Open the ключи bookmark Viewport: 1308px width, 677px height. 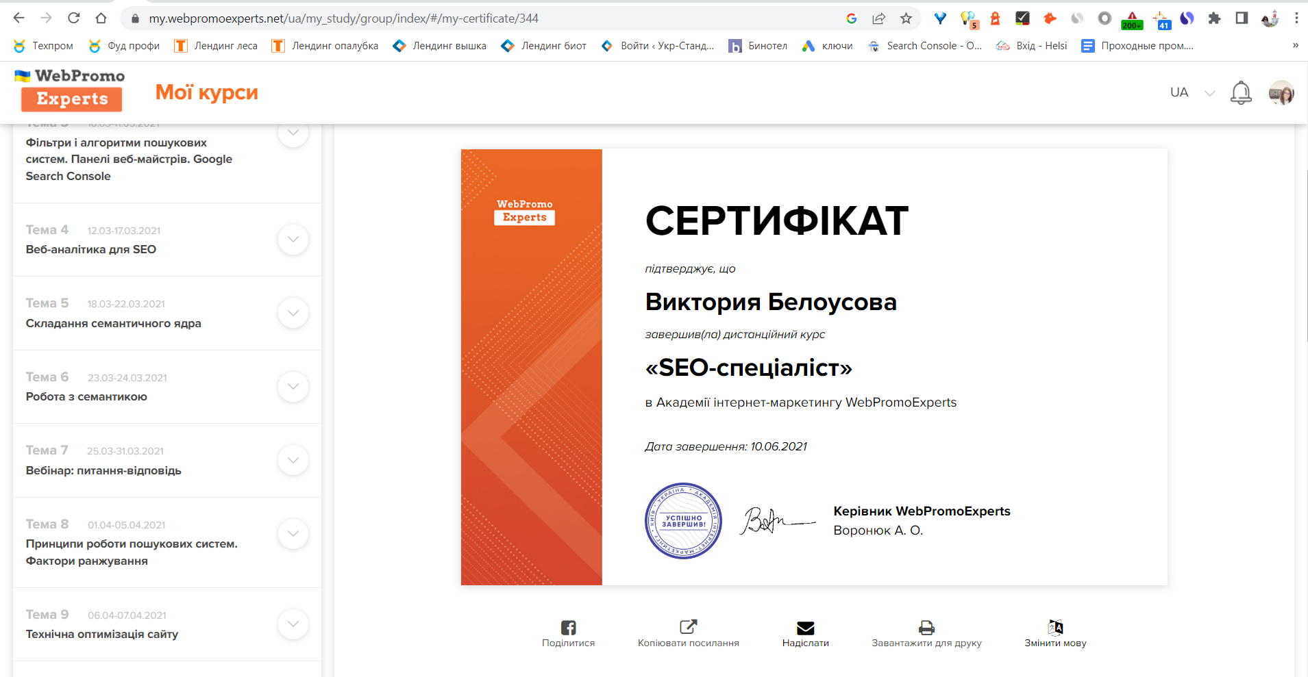828,46
